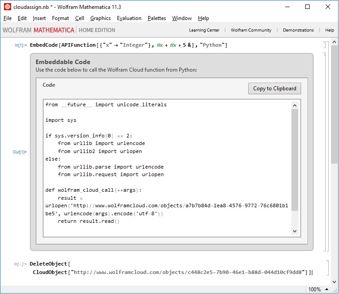Image resolution: width=339 pixels, height=294 pixels.
Task: Open the Learning Center link
Action: (x=204, y=30)
